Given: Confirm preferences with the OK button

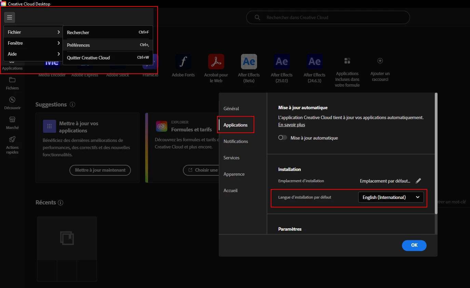Looking at the screenshot, I should (414, 245).
